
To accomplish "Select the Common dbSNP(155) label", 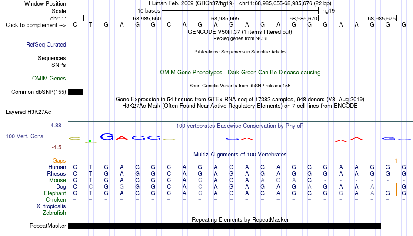I will pos(39,92).
